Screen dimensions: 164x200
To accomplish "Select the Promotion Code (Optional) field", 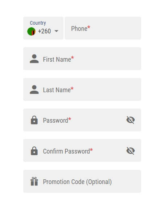I will [82, 181].
